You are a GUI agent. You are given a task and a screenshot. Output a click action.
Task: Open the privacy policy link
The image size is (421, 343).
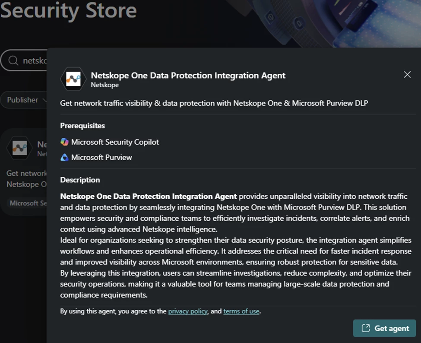(188, 311)
